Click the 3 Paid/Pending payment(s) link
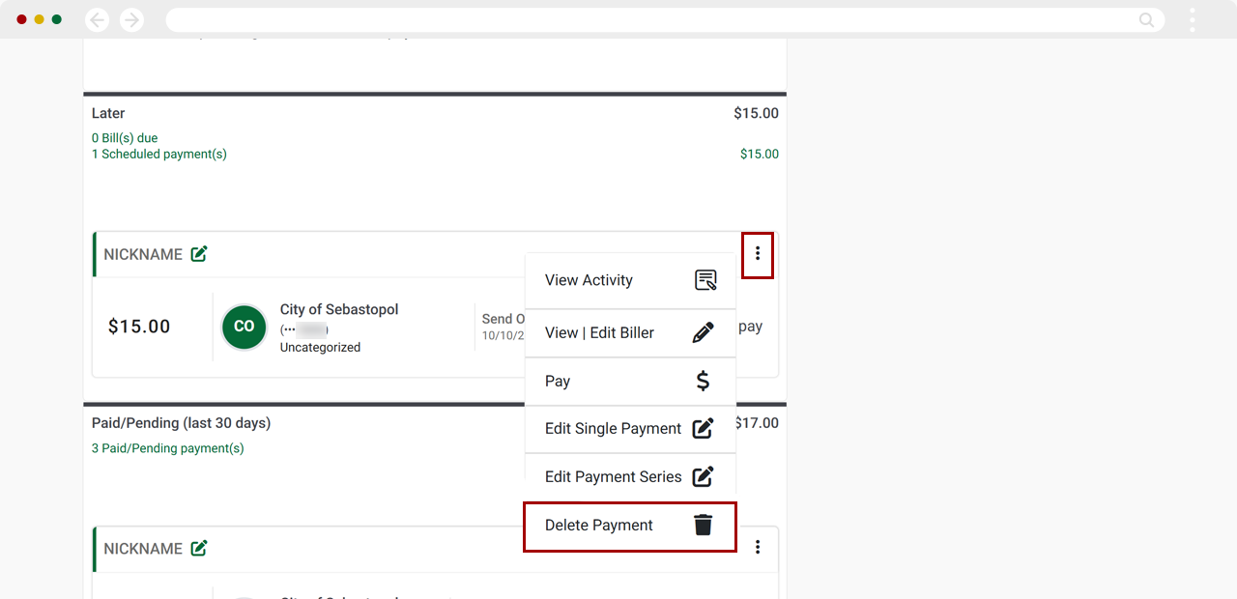This screenshot has height=599, width=1237. tap(167, 447)
